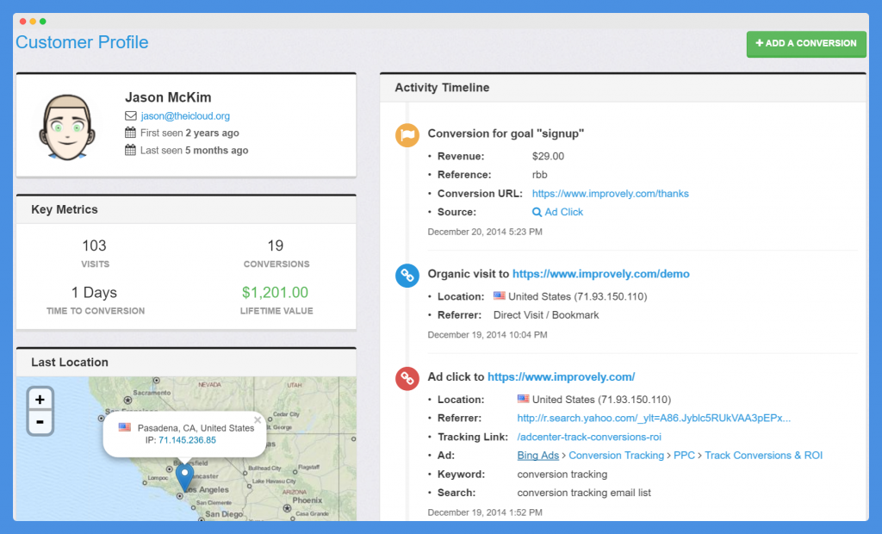Click the US flag in the organic visit location
This screenshot has width=882, height=534.
coord(500,295)
